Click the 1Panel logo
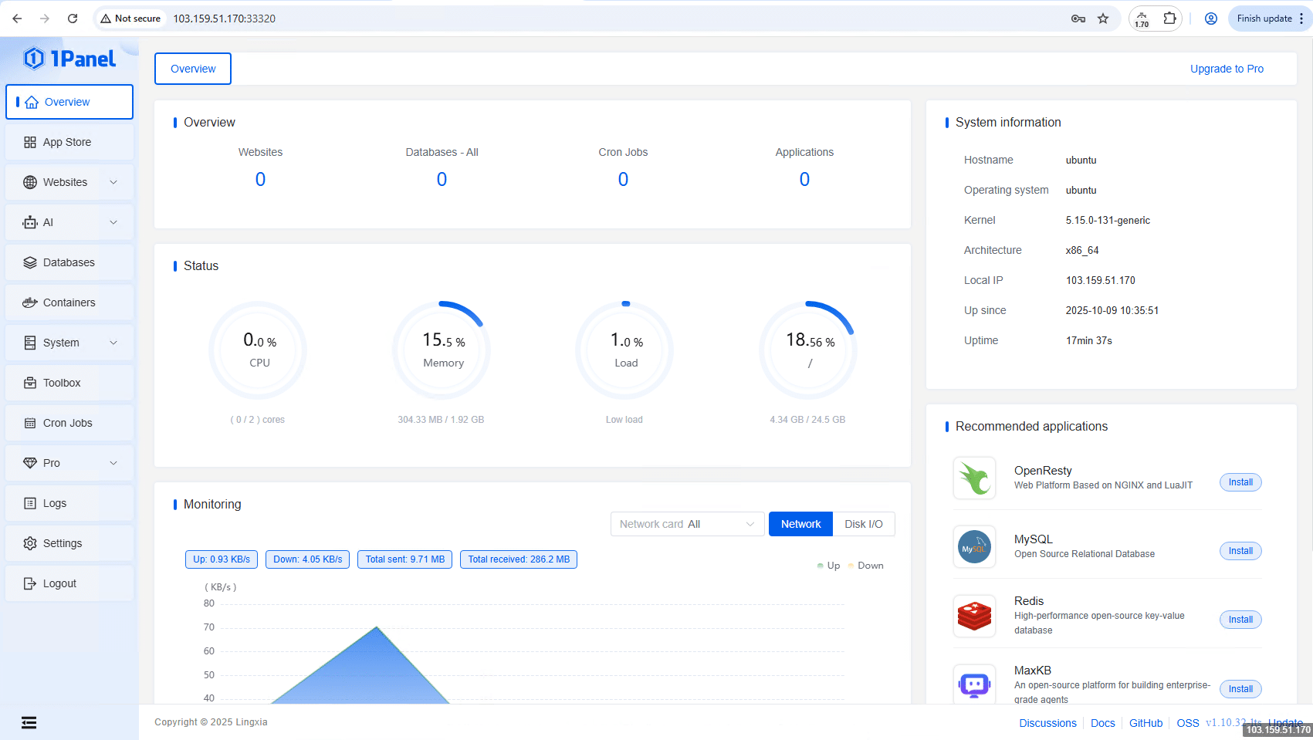The width and height of the screenshot is (1313, 740). click(69, 59)
